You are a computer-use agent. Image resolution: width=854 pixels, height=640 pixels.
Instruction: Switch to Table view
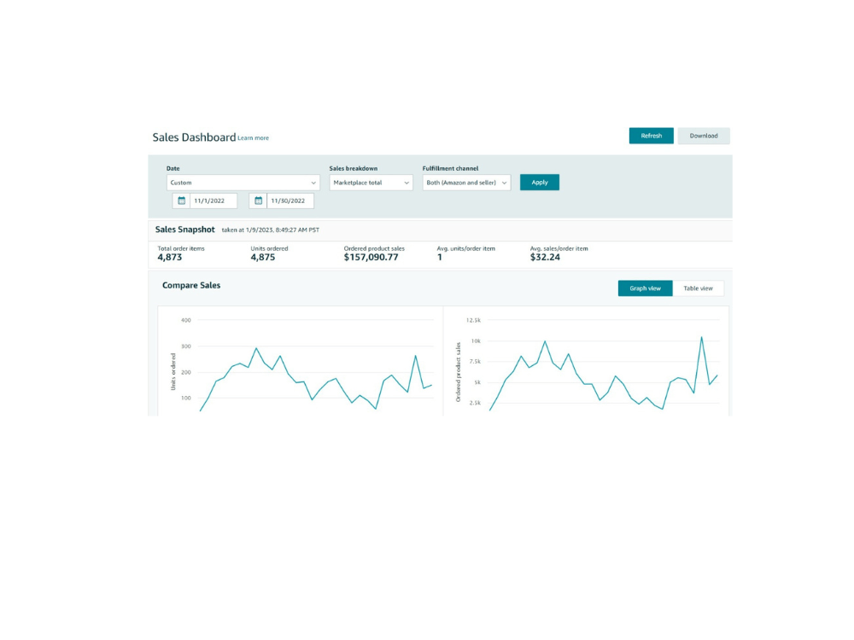tap(699, 288)
